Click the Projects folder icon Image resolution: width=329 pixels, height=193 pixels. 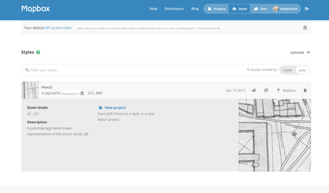(210, 9)
